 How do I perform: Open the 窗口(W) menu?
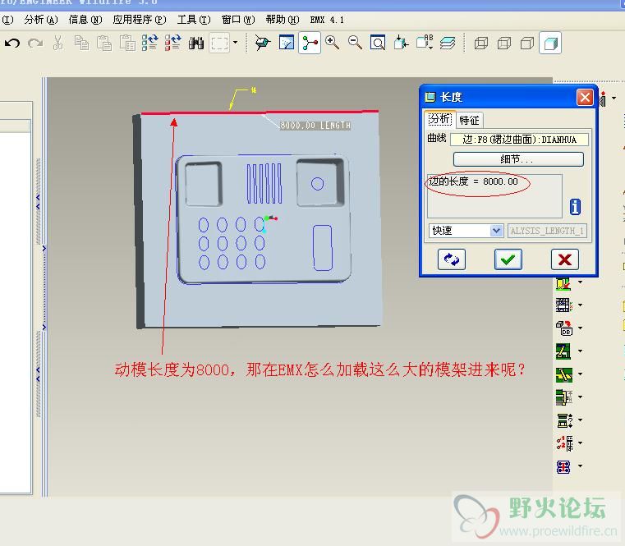(x=238, y=20)
